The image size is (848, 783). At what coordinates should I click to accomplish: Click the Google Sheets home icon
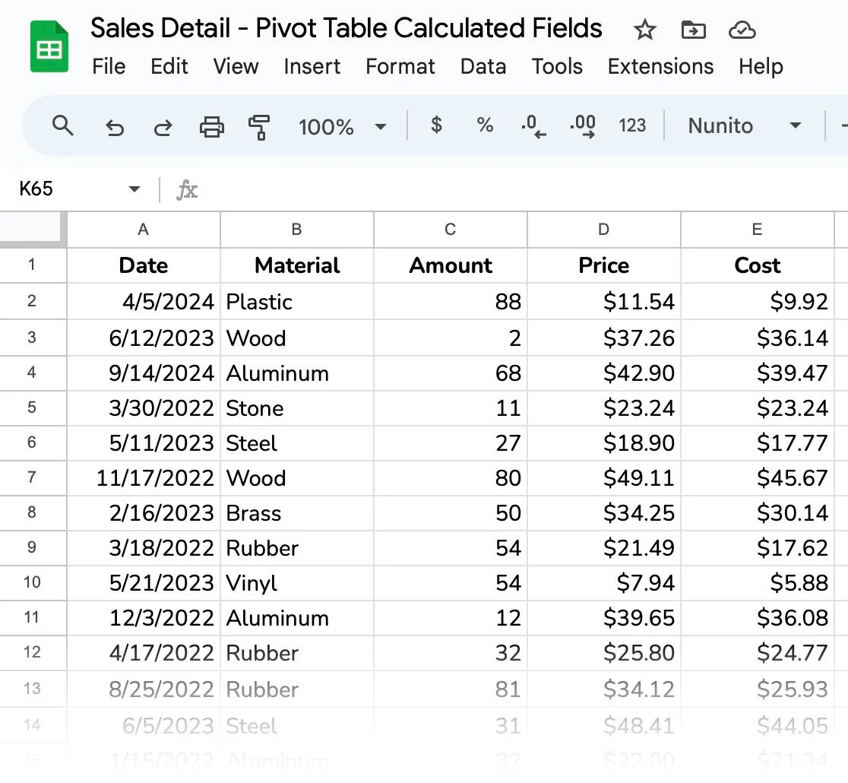pos(49,47)
